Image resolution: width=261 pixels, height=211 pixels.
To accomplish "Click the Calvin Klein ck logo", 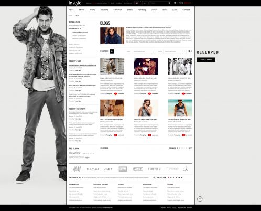I will tap(186, 168).
